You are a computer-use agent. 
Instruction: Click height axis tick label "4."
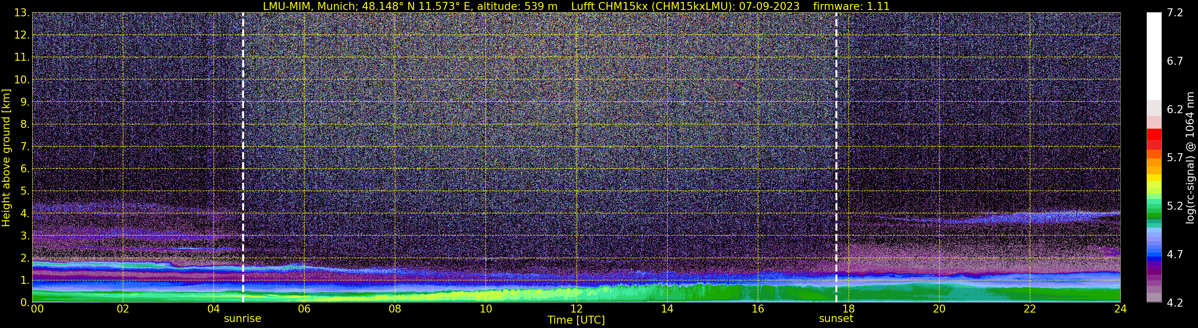25,214
